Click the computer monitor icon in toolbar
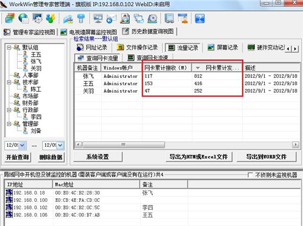 click(98, 19)
